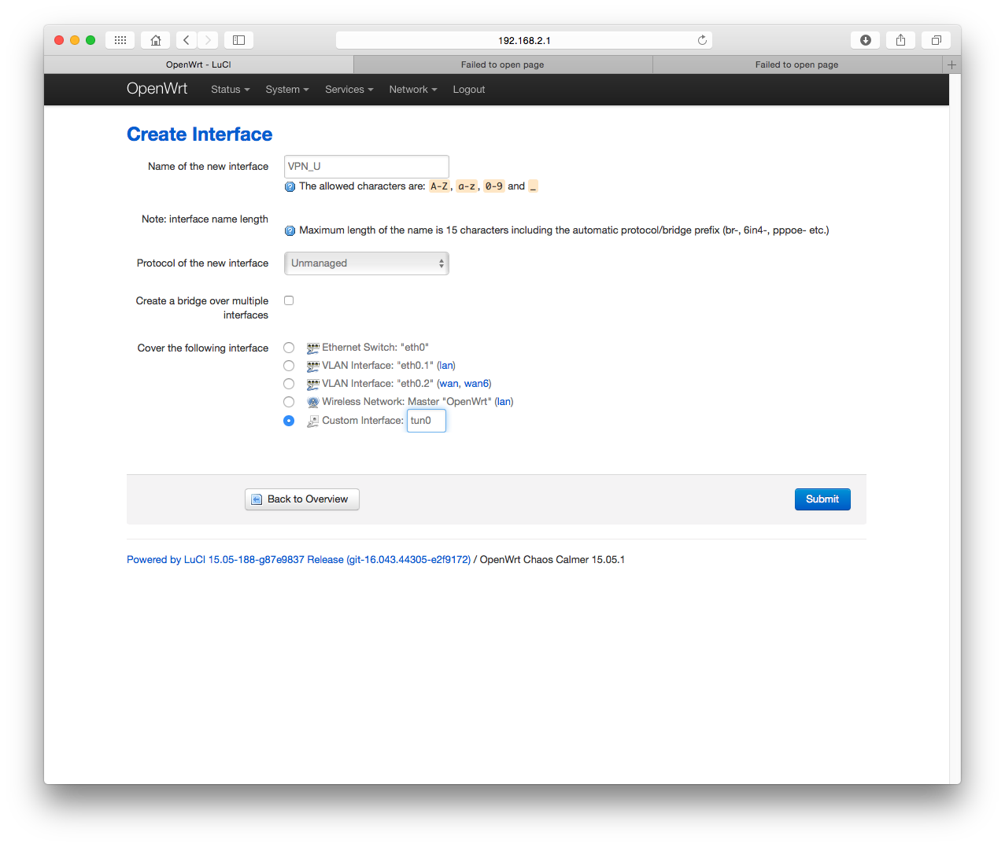Screen dimensions: 1005x847
Task: Click the Create Interface heading
Action: click(200, 134)
